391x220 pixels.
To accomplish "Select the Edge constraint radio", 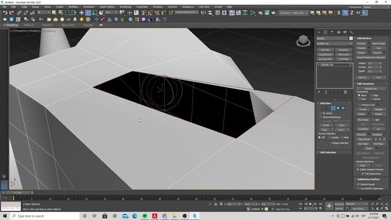I will point(371,95).
